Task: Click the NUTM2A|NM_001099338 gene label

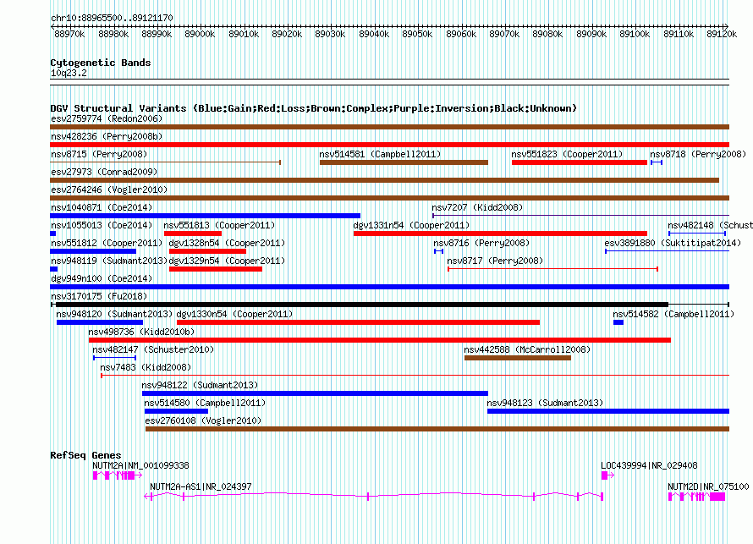Action: point(140,465)
